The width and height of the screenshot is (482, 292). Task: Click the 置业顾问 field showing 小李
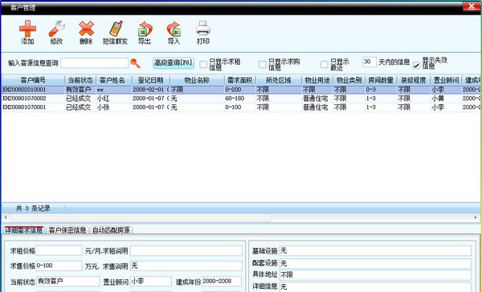151,282
